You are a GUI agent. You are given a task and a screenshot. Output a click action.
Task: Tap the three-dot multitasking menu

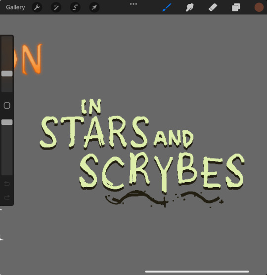(133, 4)
